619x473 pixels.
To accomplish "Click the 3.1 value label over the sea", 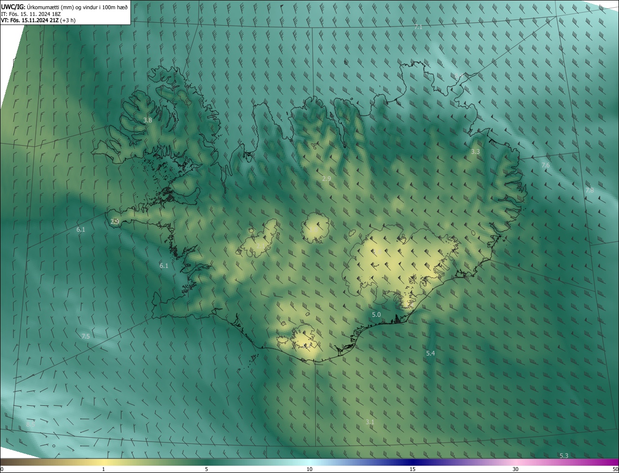I will [x=370, y=422].
